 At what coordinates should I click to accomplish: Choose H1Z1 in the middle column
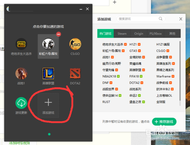133,45
